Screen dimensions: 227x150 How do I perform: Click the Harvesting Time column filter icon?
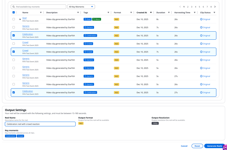[195, 13]
